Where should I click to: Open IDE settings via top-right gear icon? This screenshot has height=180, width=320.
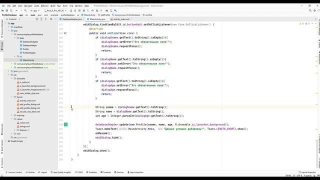(x=314, y=10)
